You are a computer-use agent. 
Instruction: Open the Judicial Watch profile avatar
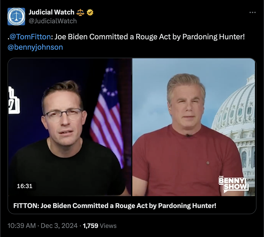(16, 17)
